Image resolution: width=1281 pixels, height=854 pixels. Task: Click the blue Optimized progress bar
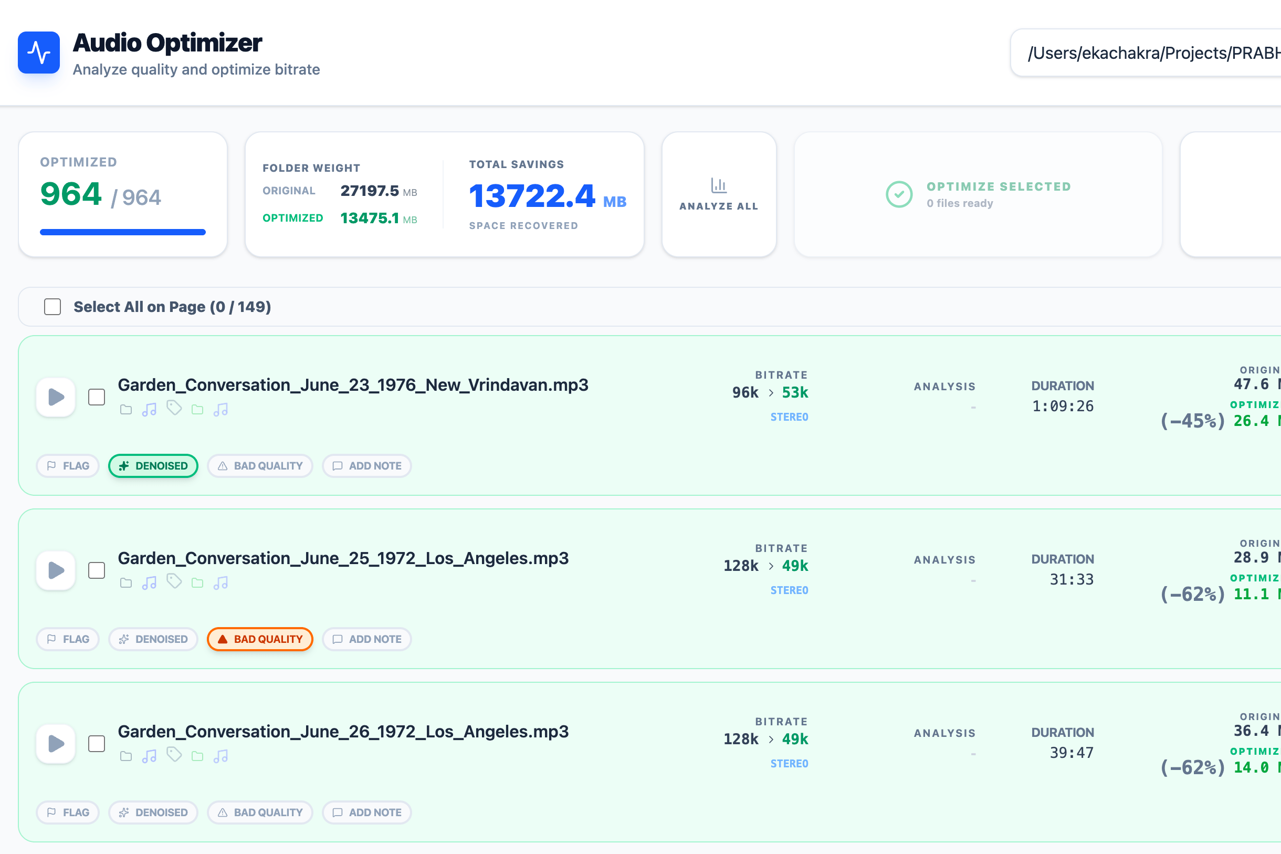[x=122, y=232]
